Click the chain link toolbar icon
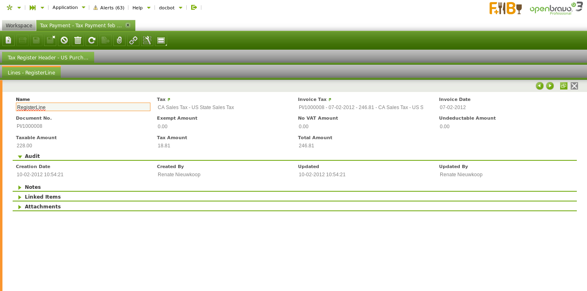This screenshot has width=587, height=291. coord(133,40)
